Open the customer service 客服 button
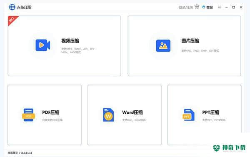Viewport: 250px width, 157px height. coord(207,7)
